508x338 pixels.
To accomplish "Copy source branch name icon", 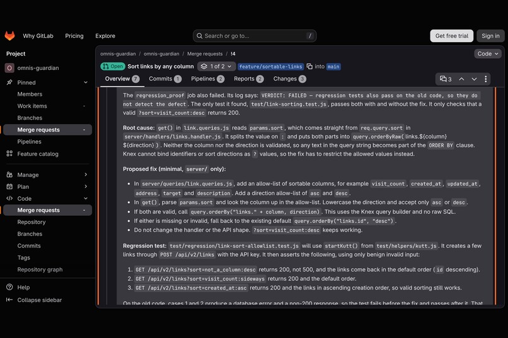I will [309, 66].
